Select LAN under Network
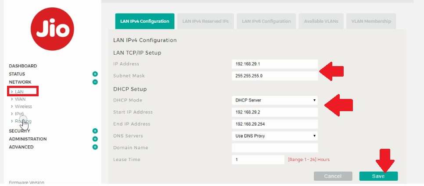 click(x=19, y=92)
